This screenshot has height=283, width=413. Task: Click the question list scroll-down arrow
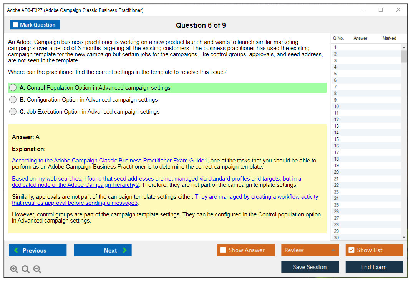point(404,237)
